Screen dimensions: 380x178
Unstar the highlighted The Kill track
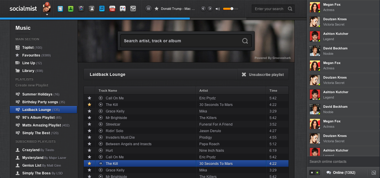click(89, 164)
